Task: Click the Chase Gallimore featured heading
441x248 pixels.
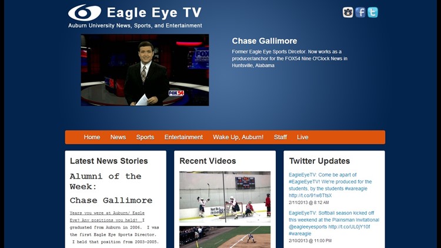Action: (x=264, y=41)
